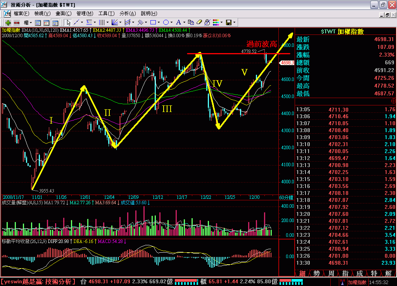Switch to the 勢 trend tab

pyautogui.click(x=316, y=273)
